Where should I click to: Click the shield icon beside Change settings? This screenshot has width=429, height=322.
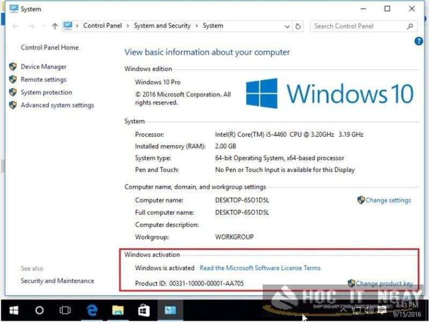[x=361, y=200]
